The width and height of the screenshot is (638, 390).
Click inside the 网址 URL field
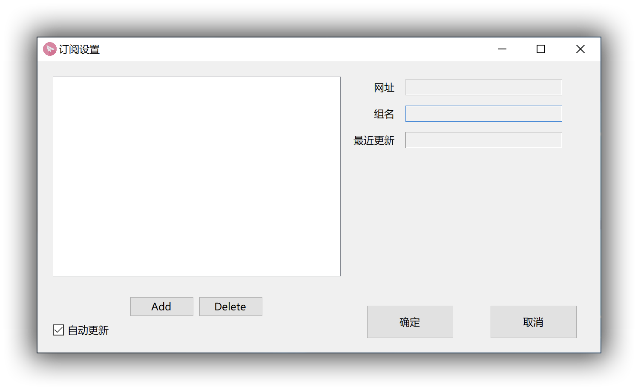[483, 87]
